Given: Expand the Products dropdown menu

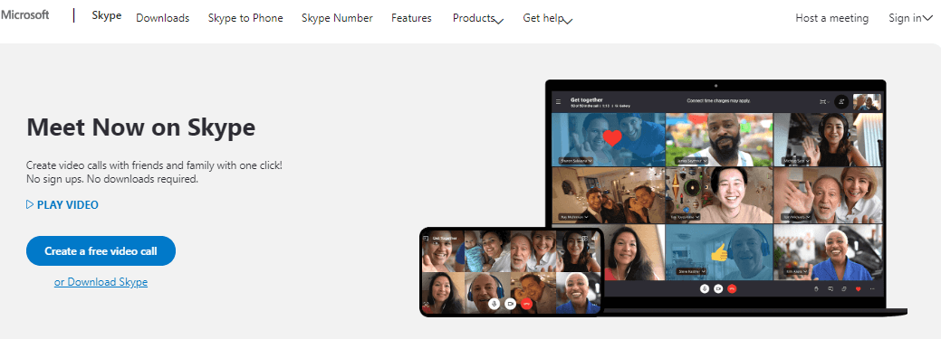Looking at the screenshot, I should click(478, 18).
